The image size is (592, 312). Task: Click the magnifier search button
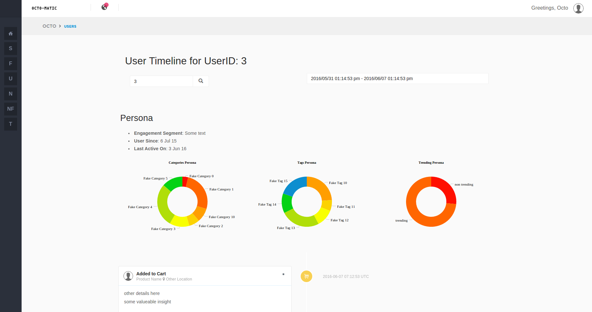coord(201,81)
